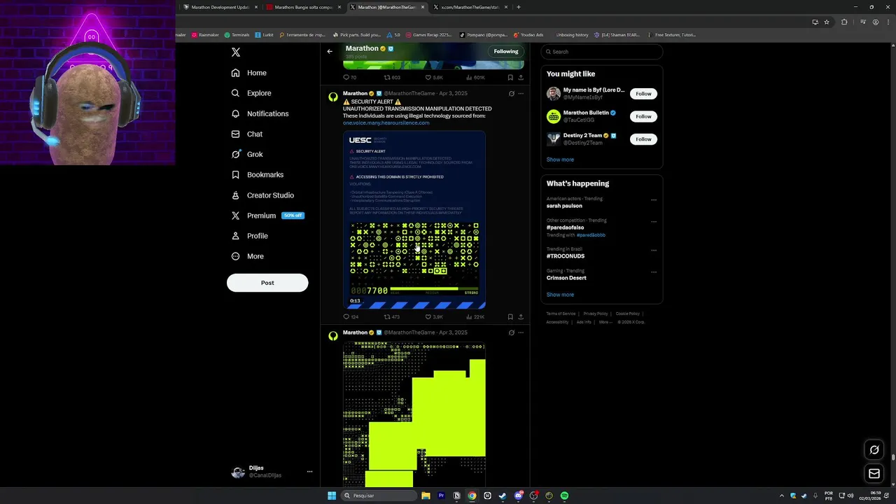Screen dimensions: 896x504
Task: Open Notifications in sidebar
Action: tap(260, 113)
